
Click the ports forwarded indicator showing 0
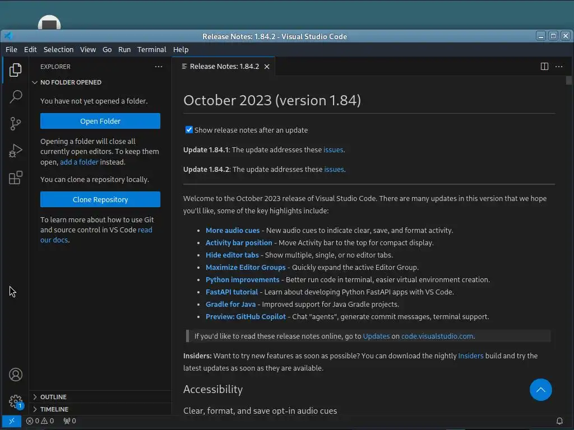(70, 421)
